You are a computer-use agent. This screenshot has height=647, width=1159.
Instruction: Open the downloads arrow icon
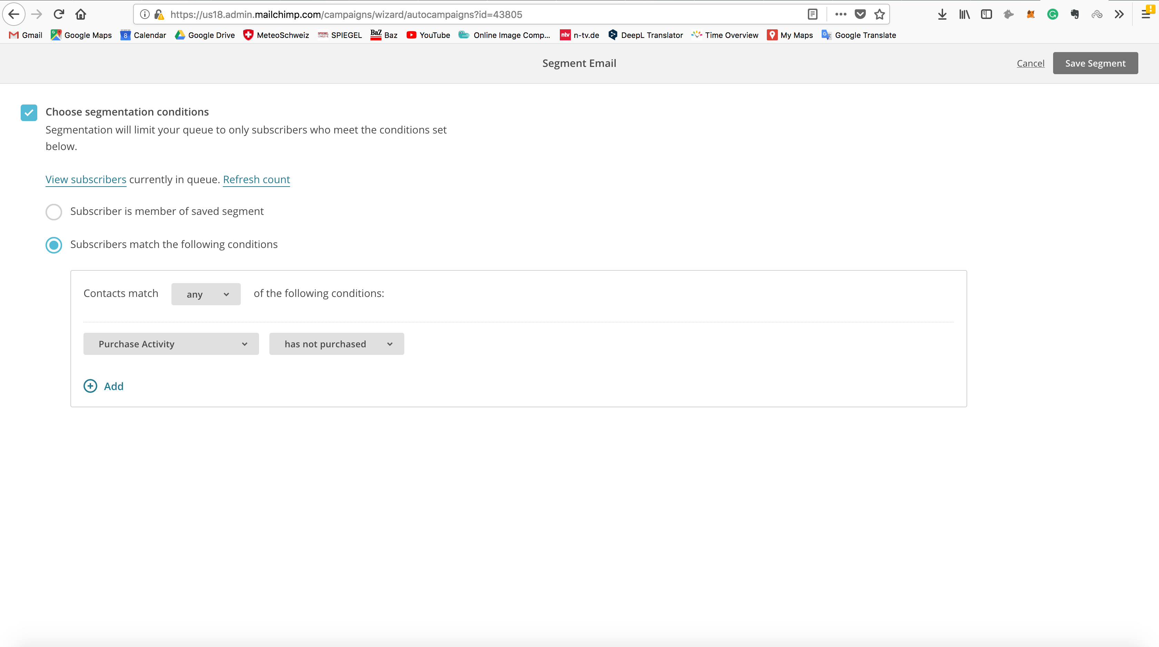click(x=942, y=14)
